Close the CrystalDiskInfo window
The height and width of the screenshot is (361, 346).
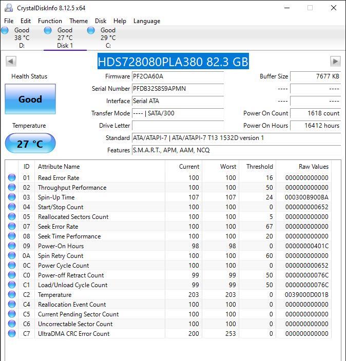click(334, 8)
